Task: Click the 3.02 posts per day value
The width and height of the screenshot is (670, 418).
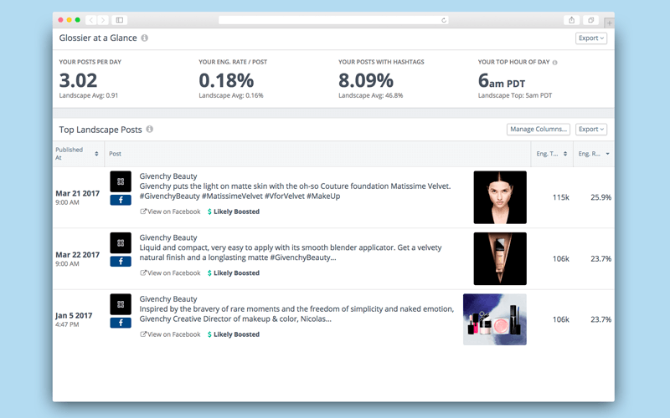Action: coord(78,80)
